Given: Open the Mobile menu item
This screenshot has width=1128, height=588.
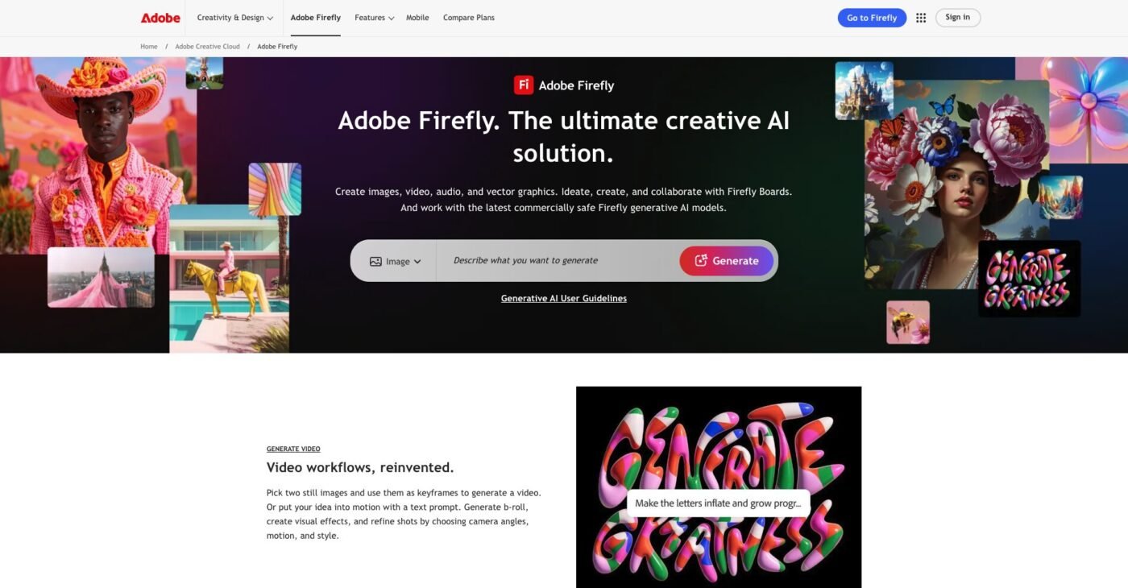Looking at the screenshot, I should click(x=417, y=18).
